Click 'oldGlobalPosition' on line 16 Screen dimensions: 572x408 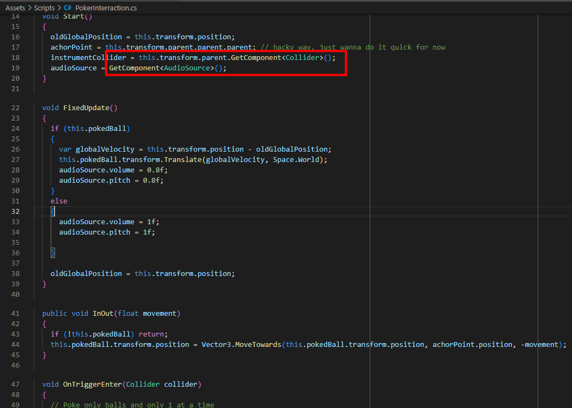86,37
